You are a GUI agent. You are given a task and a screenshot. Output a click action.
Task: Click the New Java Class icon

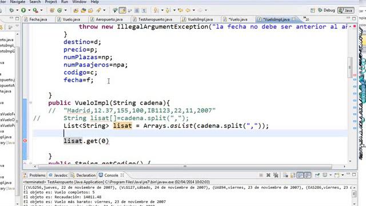click(59, 10)
